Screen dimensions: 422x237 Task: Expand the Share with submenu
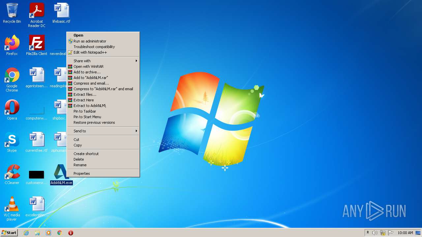point(103,61)
